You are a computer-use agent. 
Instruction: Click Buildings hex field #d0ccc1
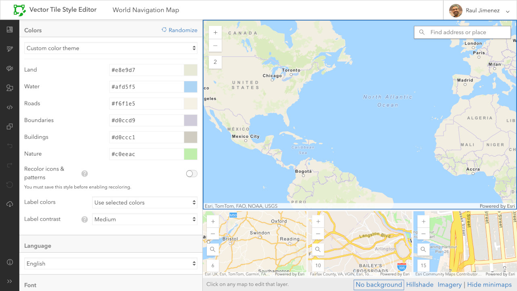147,137
